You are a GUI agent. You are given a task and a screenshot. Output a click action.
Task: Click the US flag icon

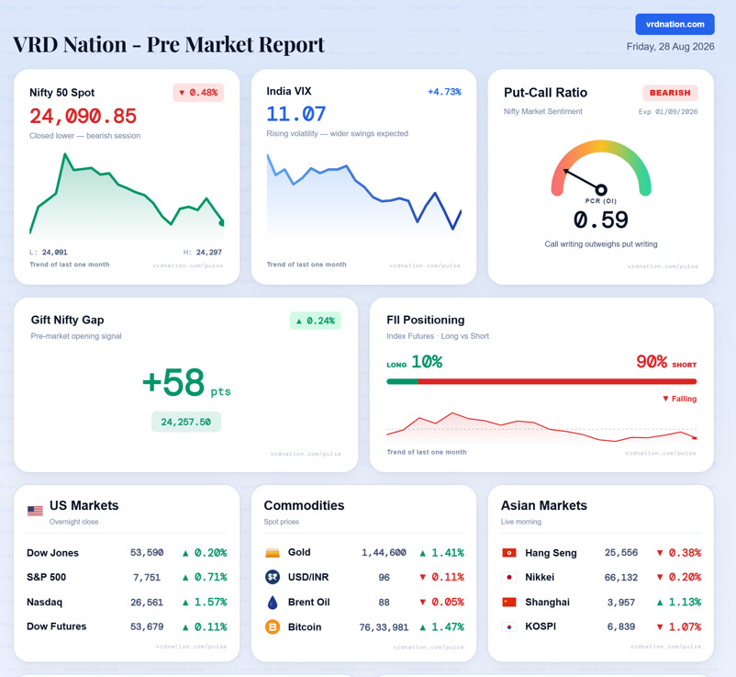[x=35, y=511]
